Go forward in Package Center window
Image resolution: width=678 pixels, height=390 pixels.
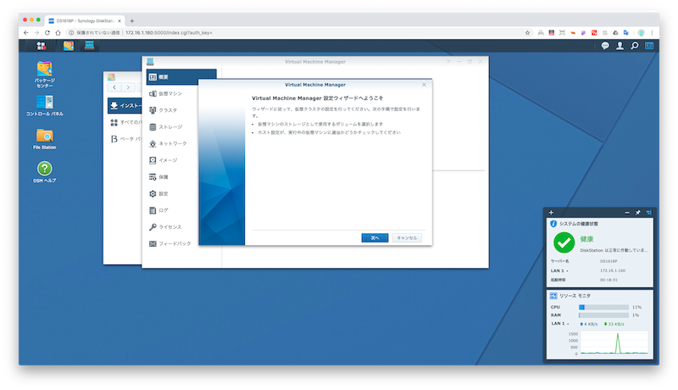coord(128,87)
